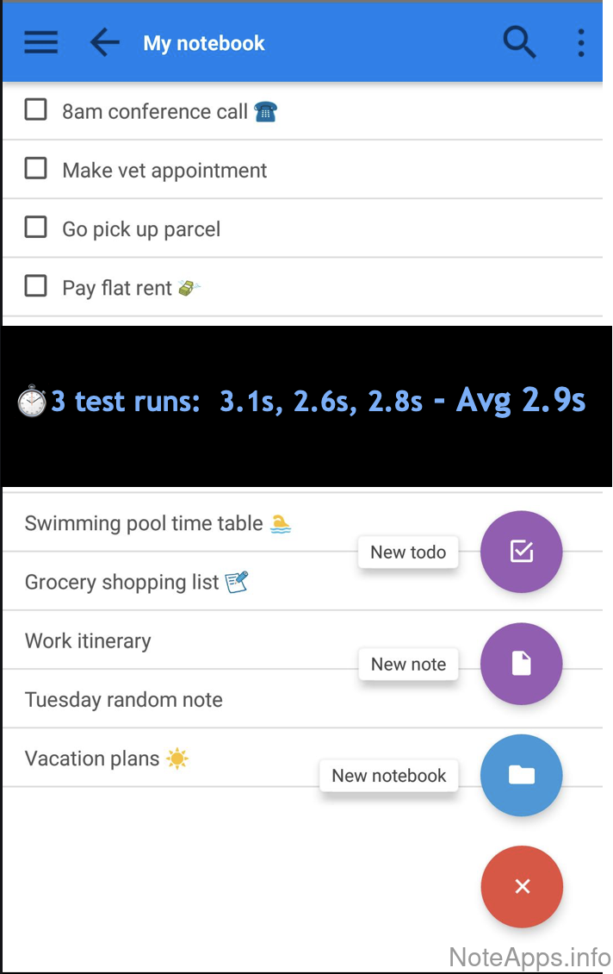
Task: Go back using the arrow icon
Action: pos(104,42)
